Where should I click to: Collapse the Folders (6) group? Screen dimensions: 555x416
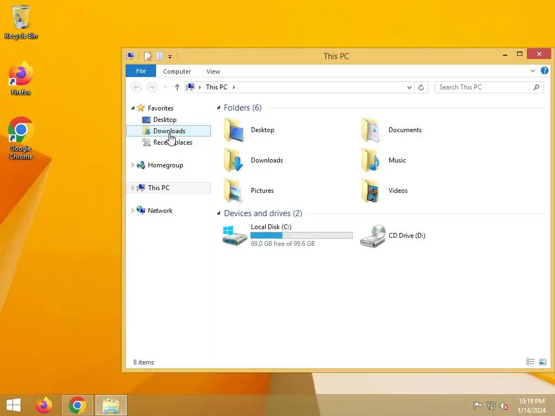click(218, 108)
